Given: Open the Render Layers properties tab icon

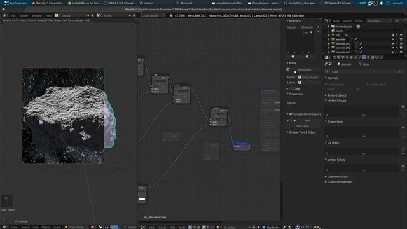Looking at the screenshot, I should (338, 57).
